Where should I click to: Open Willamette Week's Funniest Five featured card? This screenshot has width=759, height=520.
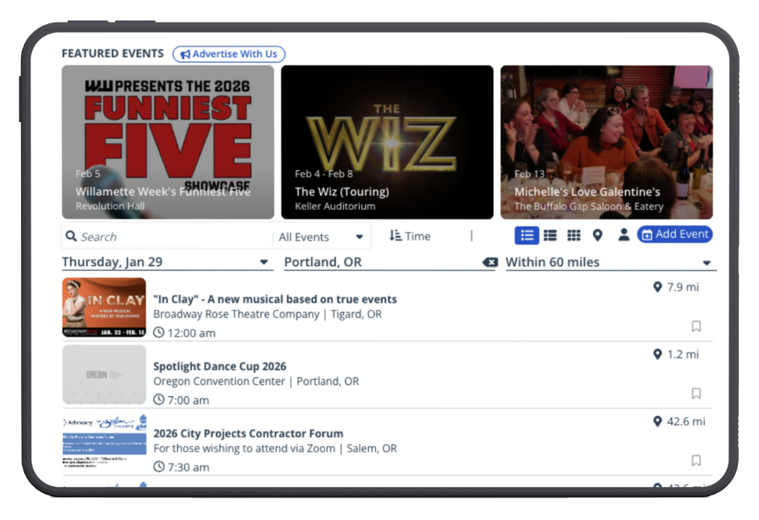[168, 142]
